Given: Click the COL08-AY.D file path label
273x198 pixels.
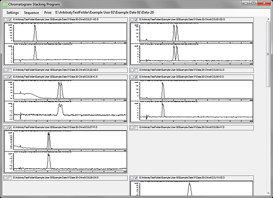Looking at the screenshot, I should tap(182, 127).
